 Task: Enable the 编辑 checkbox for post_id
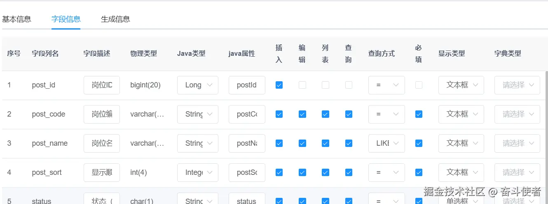(302, 85)
